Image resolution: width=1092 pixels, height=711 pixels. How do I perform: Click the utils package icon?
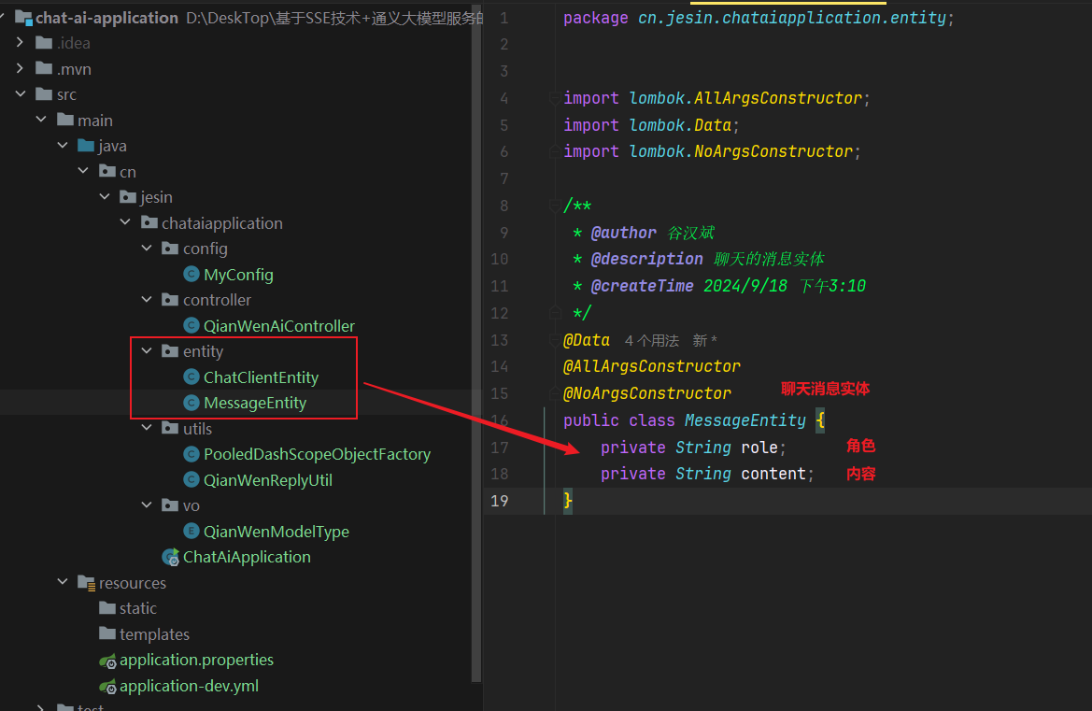click(170, 428)
